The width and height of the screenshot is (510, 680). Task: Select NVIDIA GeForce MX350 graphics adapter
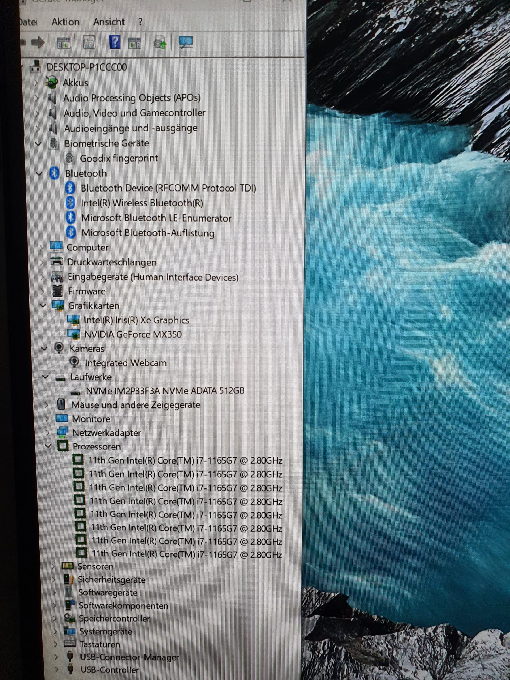pos(133,334)
